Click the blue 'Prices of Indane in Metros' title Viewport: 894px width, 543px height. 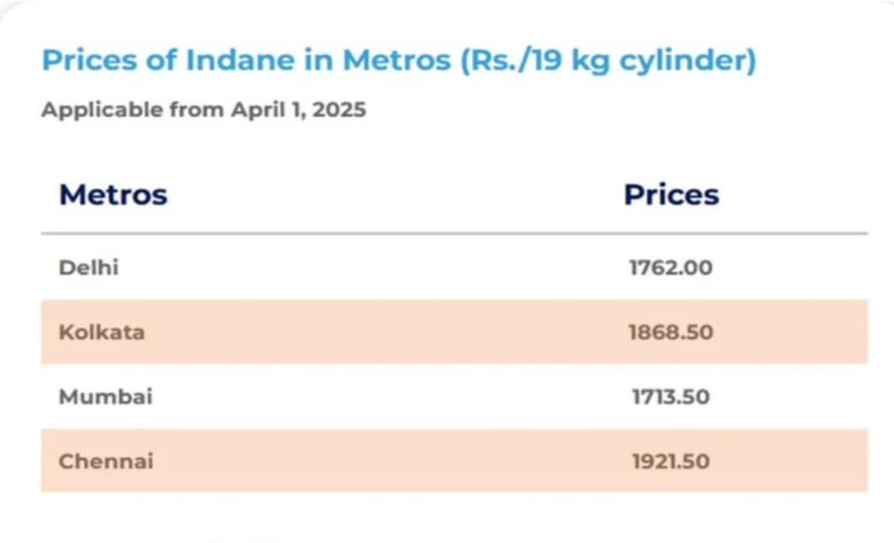[398, 61]
